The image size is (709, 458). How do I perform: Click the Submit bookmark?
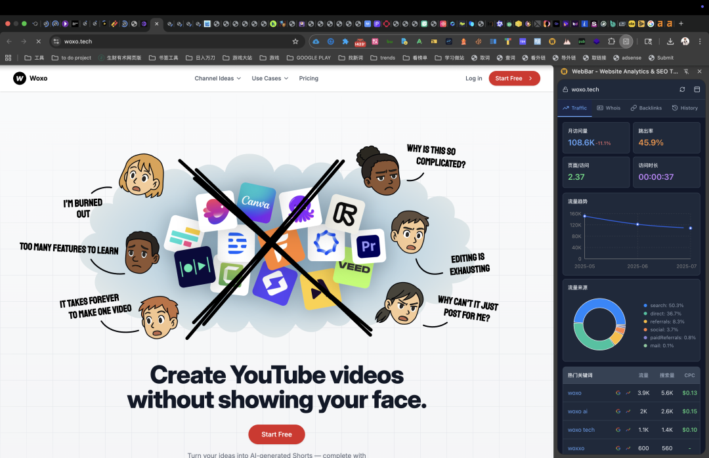(660, 58)
